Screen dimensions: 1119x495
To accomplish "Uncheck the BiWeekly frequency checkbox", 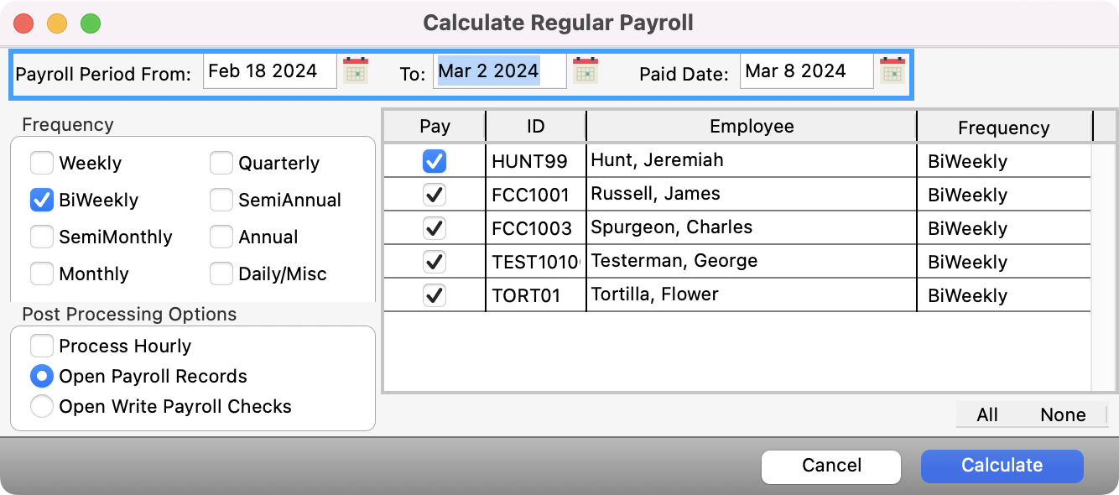I will (x=42, y=200).
